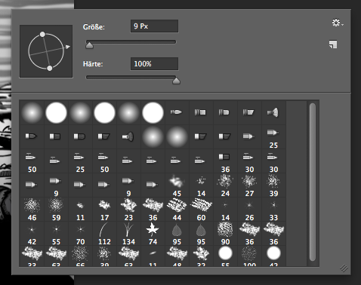Select the round point bristle brush
This screenshot has height=285, width=361.
177,112
